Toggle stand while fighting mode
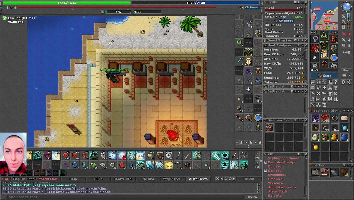This screenshot has width=354, height=200. point(350,34)
